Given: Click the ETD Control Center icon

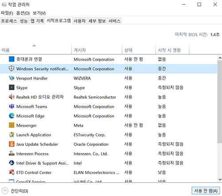Looking at the screenshot, I should 12,172.
